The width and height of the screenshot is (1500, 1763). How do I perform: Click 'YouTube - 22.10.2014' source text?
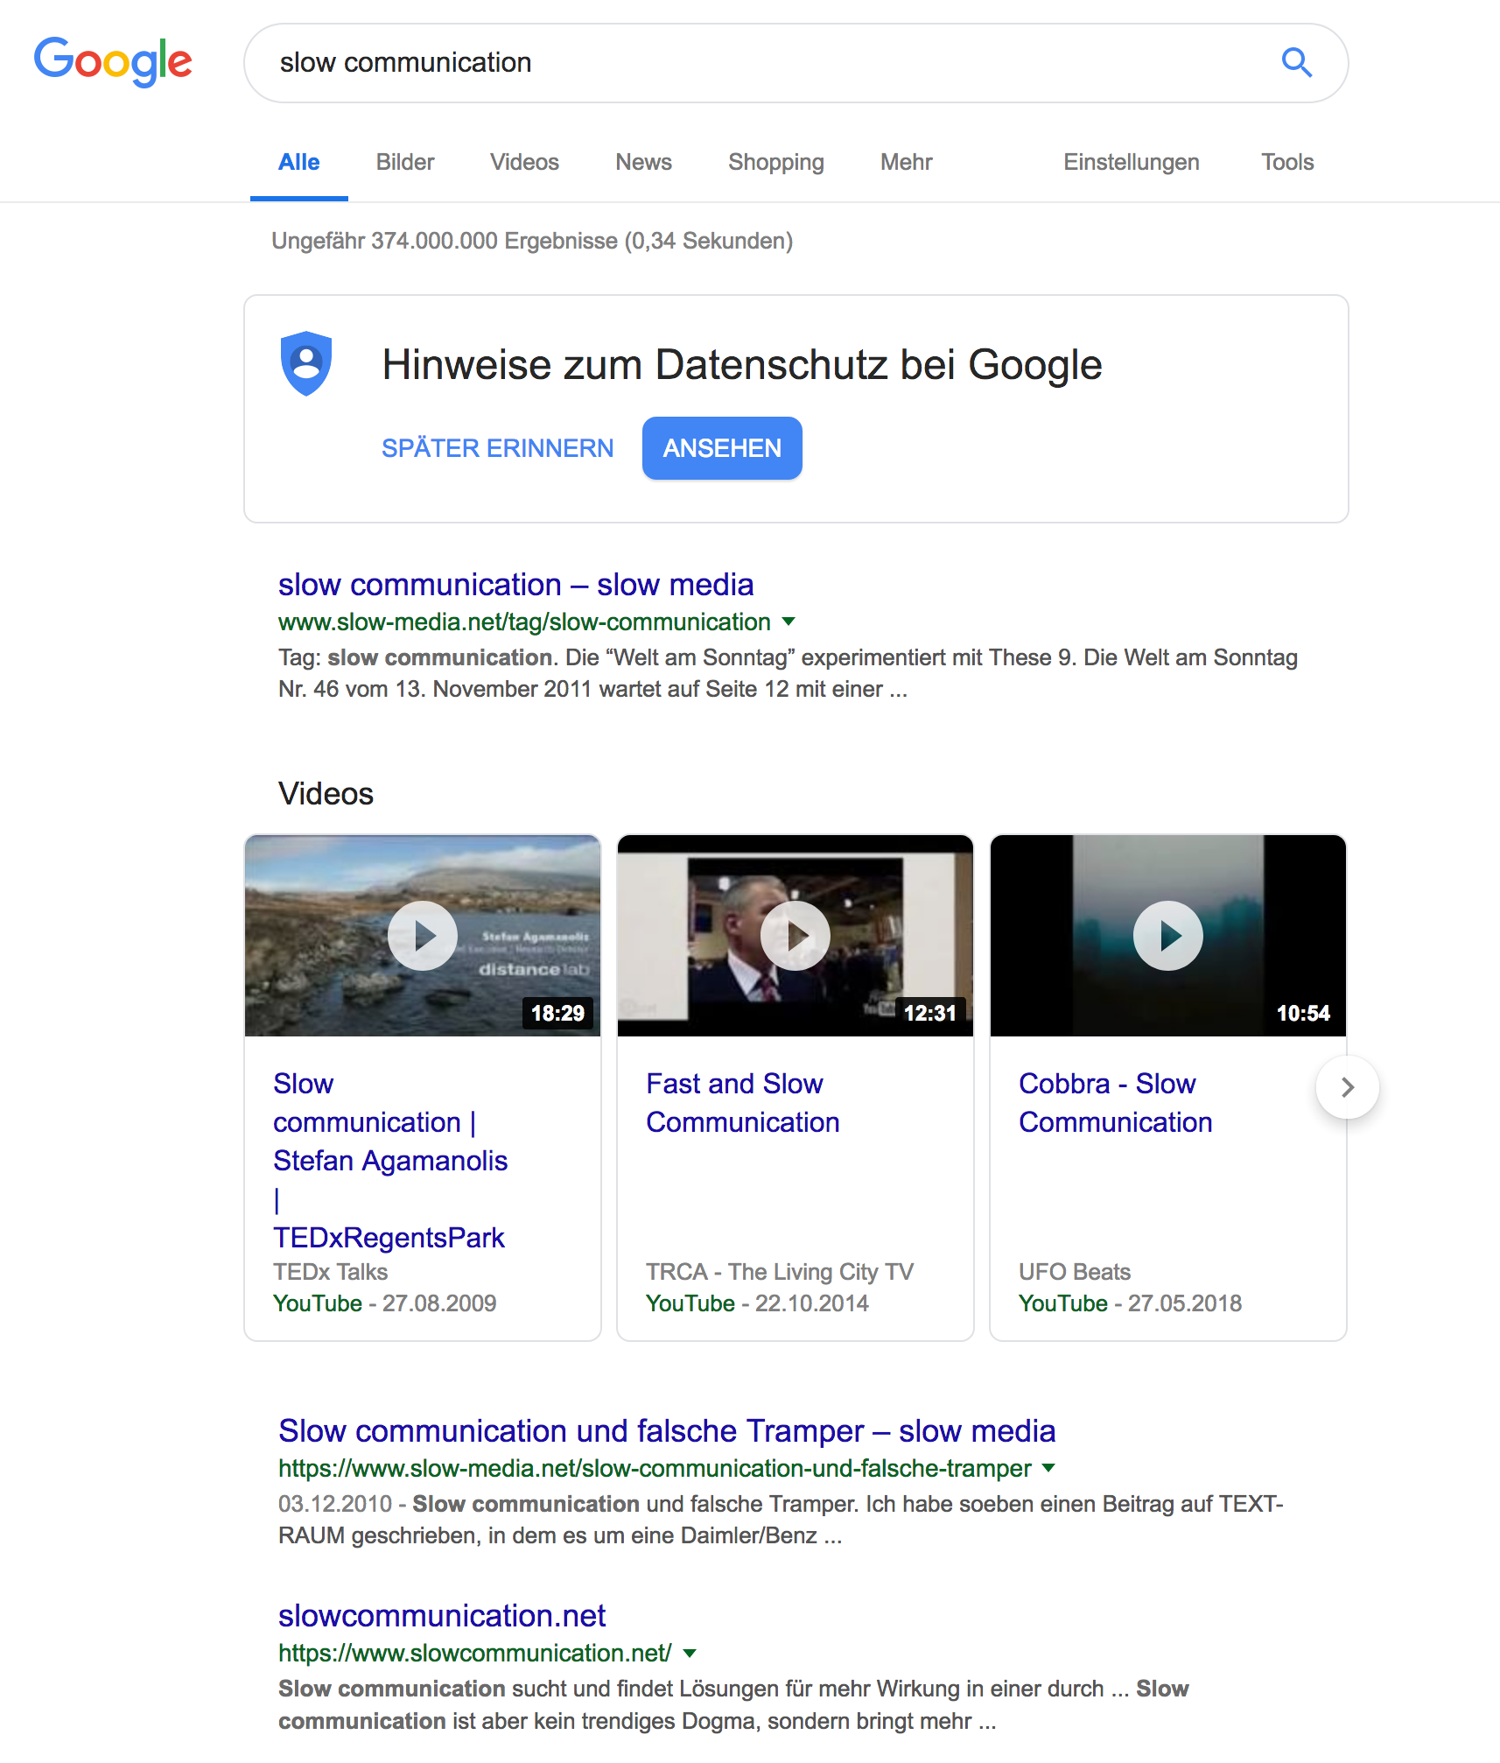[x=757, y=1303]
